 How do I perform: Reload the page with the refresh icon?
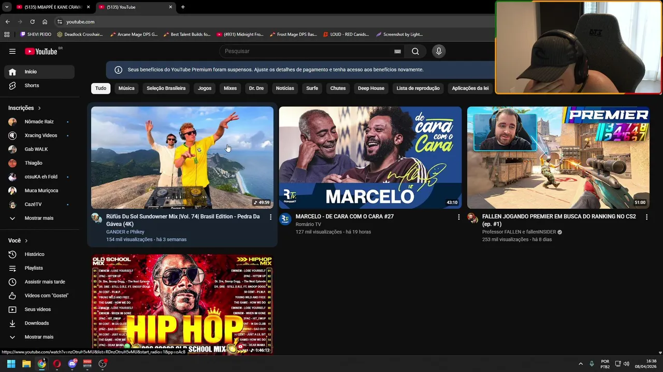[x=32, y=22]
